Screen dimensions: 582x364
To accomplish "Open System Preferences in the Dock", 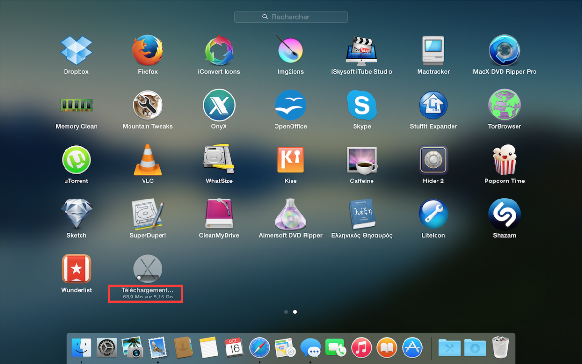I will pos(107,347).
